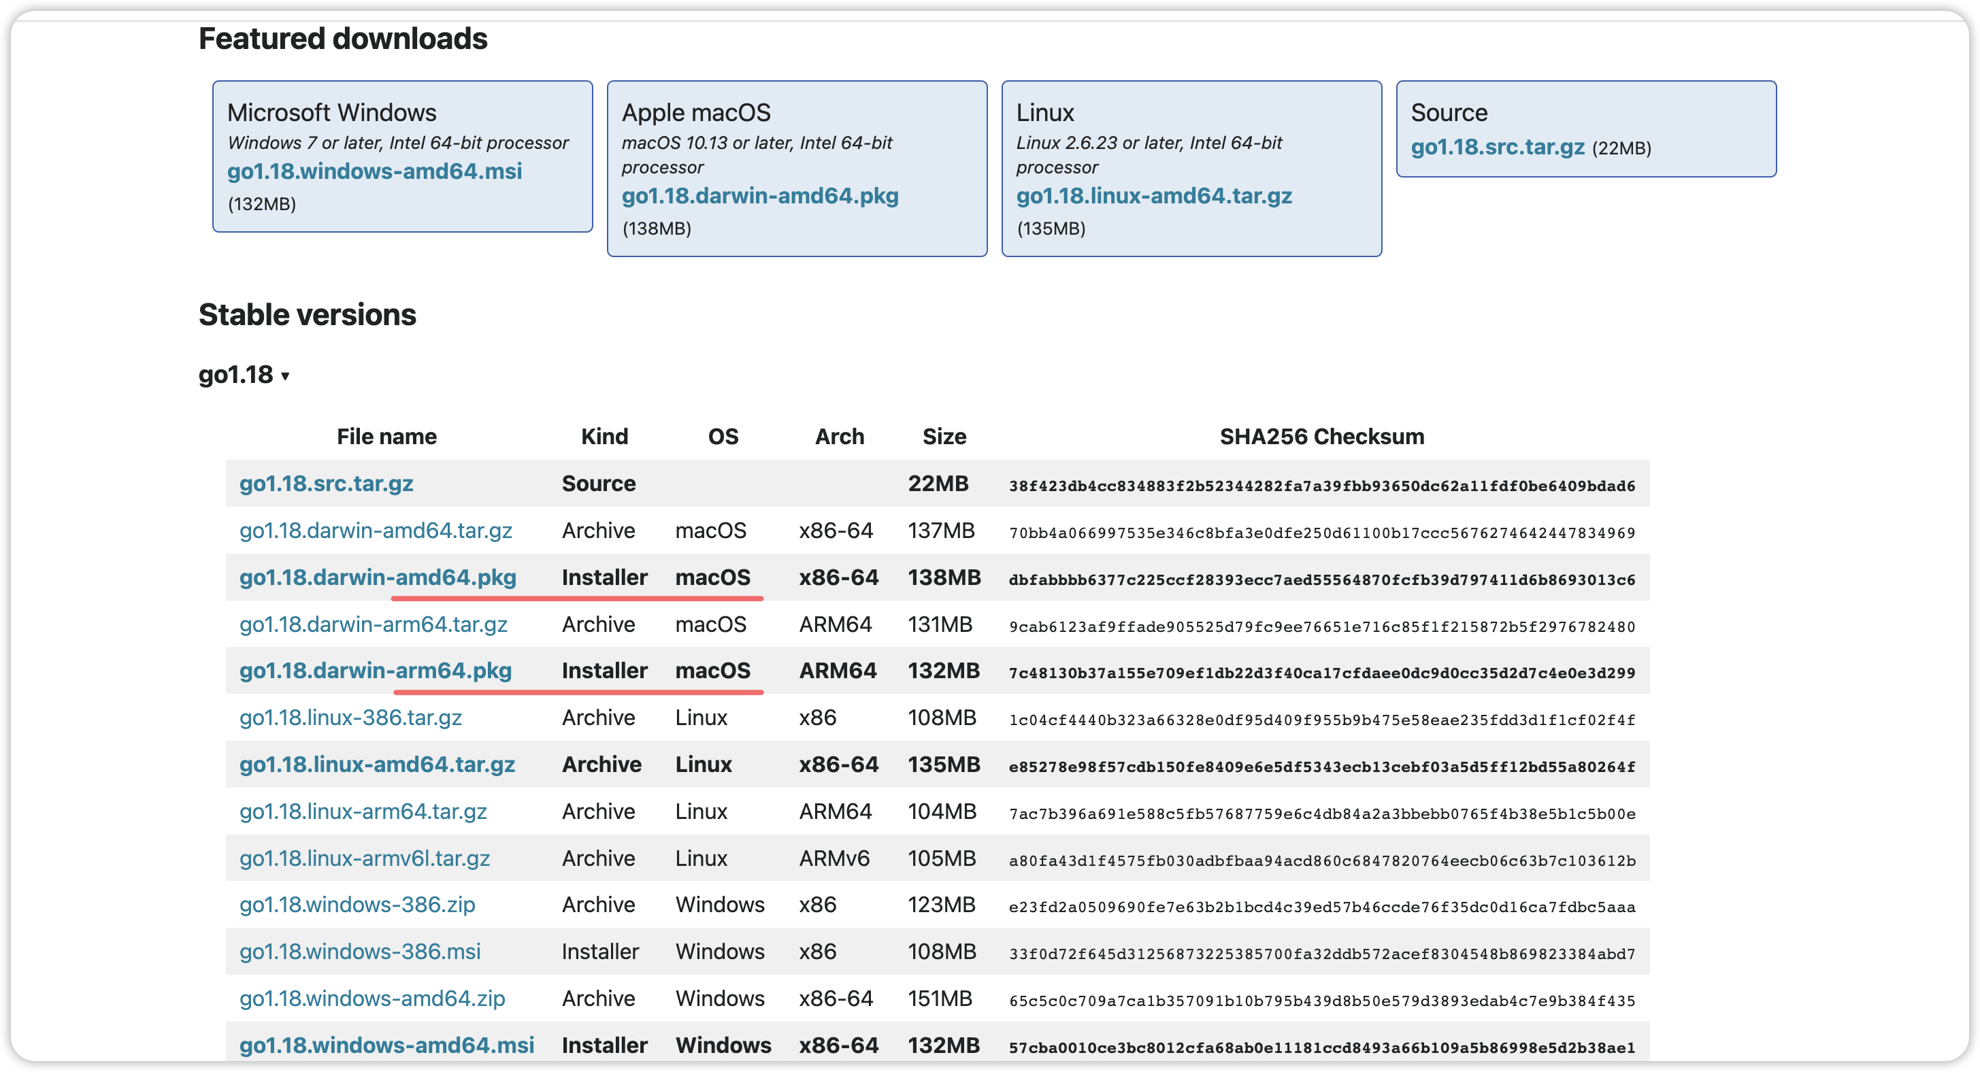Click the SHA256 checksum of go1.18.src.tar.gz
Screen dimensions: 1980x1072
[x=1321, y=486]
